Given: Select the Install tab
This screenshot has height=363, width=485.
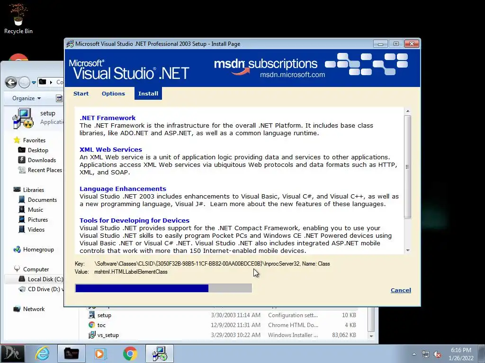Looking at the screenshot, I should 148,94.
